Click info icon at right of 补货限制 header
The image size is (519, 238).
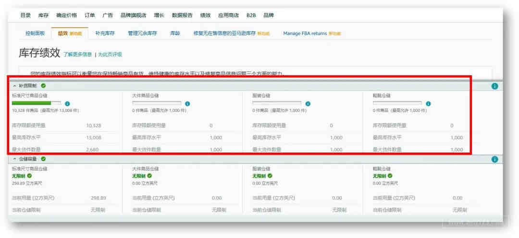pos(495,86)
